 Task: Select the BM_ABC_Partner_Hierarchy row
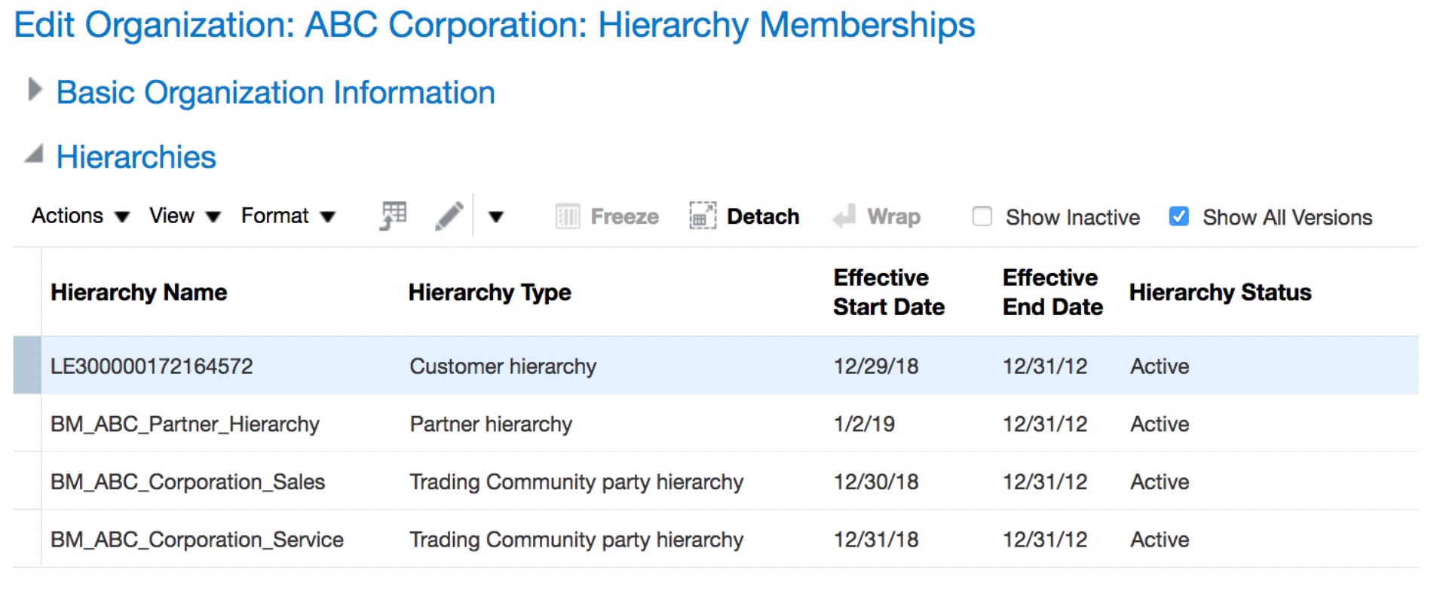(185, 424)
